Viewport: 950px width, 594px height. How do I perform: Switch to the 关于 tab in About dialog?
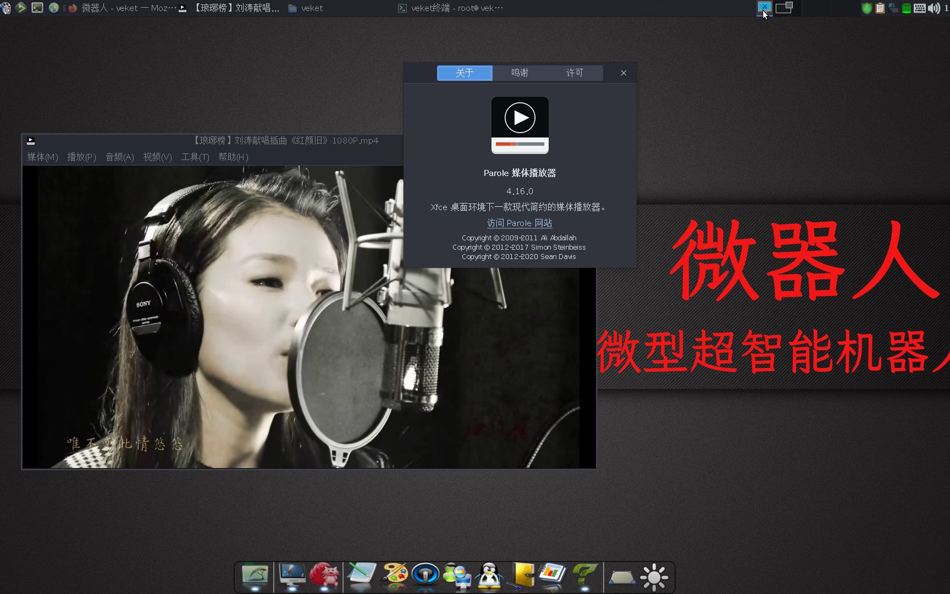tap(465, 73)
